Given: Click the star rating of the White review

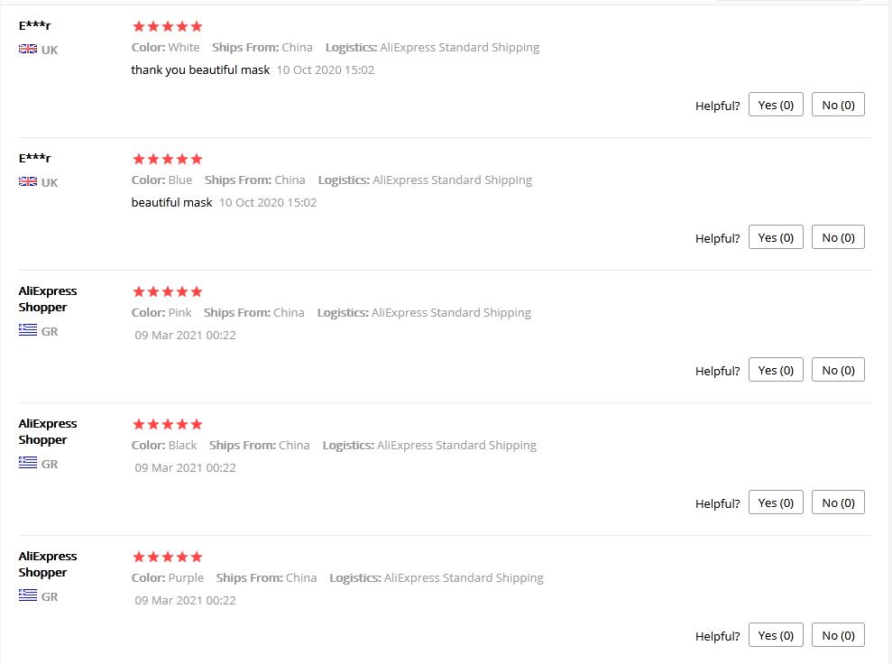Looking at the screenshot, I should (168, 27).
